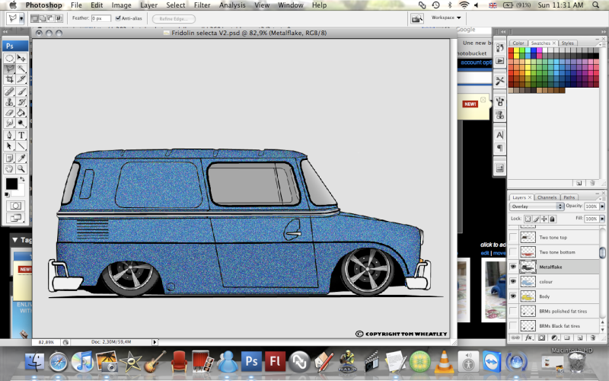This screenshot has height=381, width=609.
Task: Select the Notes tool
Action: tap(9, 158)
